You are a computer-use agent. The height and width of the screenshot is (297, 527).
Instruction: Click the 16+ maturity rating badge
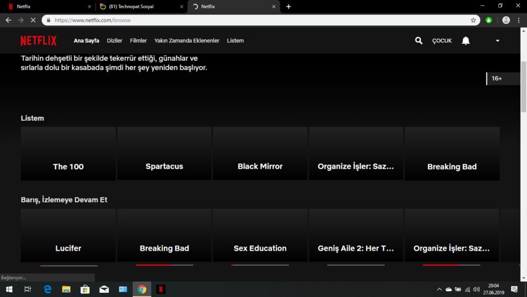[x=502, y=78]
